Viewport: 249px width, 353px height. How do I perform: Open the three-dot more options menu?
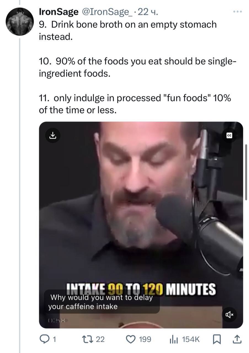(x=237, y=12)
